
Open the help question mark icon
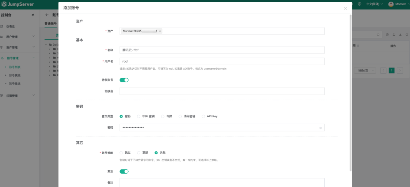coord(359,4)
